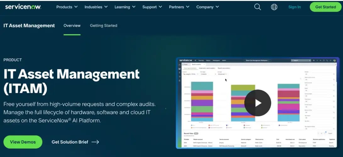Image resolution: width=343 pixels, height=157 pixels.
Task: Click the green Get Started button
Action: [325, 7]
